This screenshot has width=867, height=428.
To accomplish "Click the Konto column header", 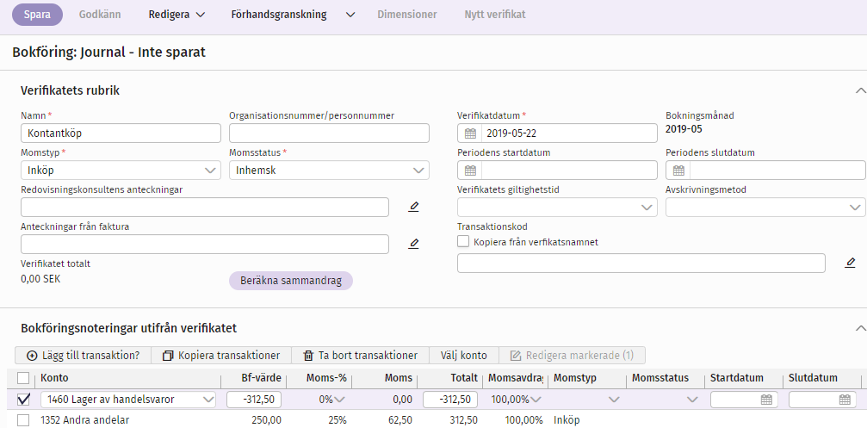I will 55,378.
